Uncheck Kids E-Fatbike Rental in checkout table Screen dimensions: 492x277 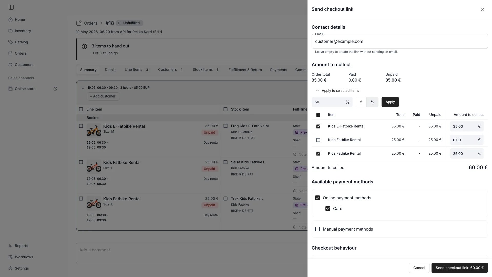pos(318,126)
